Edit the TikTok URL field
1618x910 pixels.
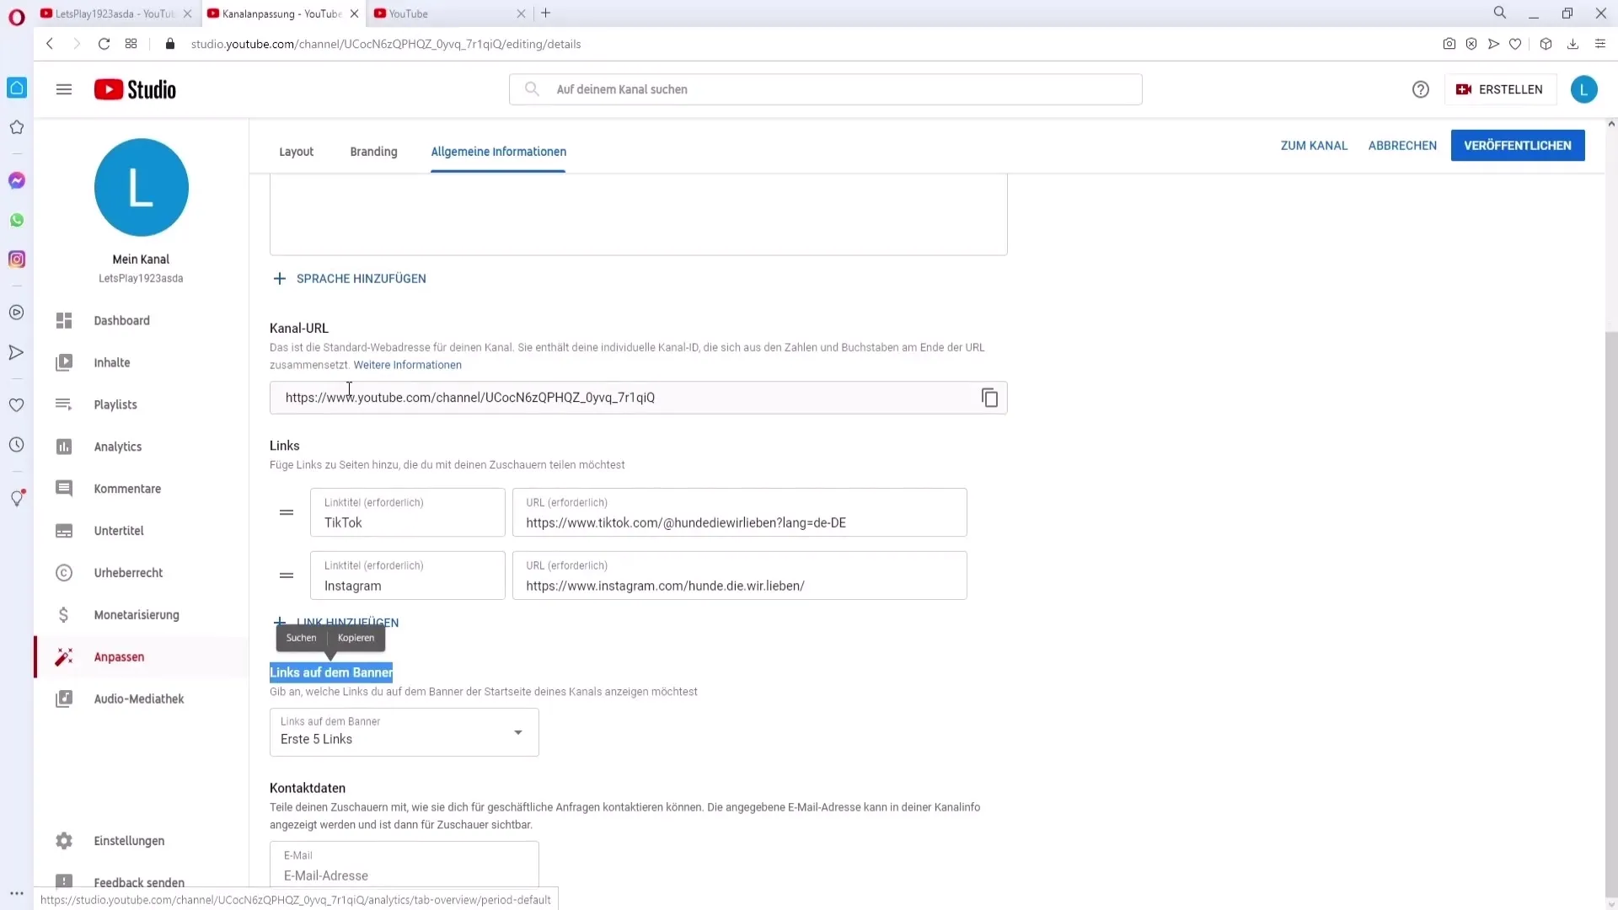tap(739, 512)
